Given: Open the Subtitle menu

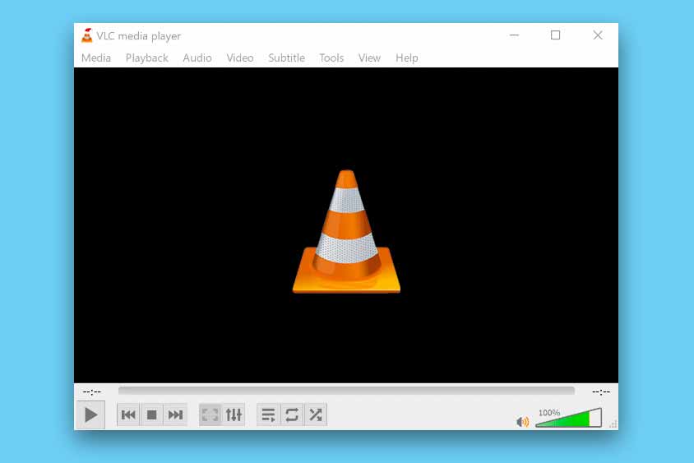Looking at the screenshot, I should point(286,58).
